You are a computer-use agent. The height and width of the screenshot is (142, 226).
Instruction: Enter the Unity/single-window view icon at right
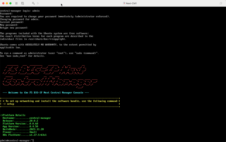pos(221,3)
